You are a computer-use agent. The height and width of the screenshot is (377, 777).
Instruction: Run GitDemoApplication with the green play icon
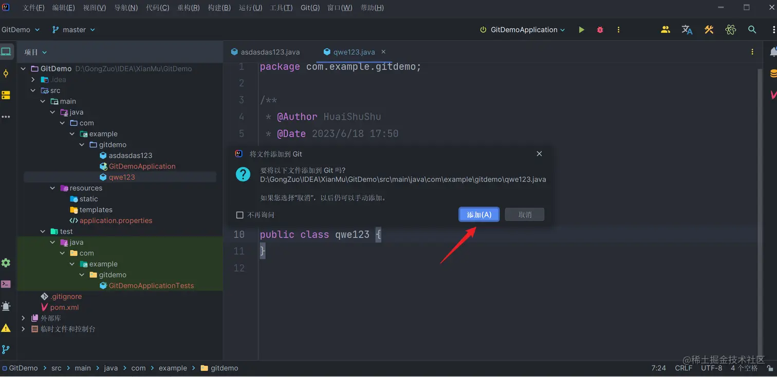[581, 29]
